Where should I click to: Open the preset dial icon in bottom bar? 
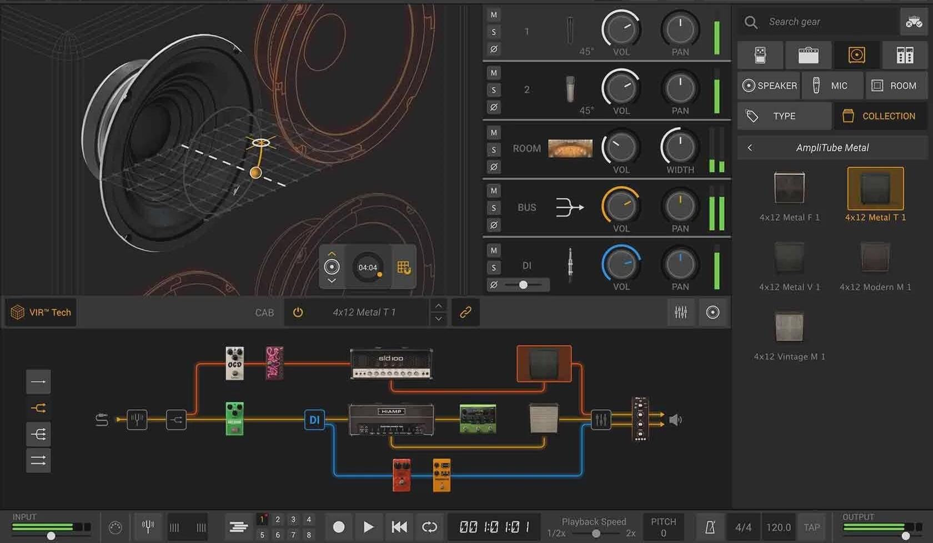click(116, 527)
